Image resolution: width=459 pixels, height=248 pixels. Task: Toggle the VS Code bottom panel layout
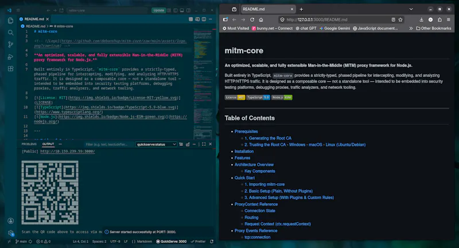tap(182, 10)
